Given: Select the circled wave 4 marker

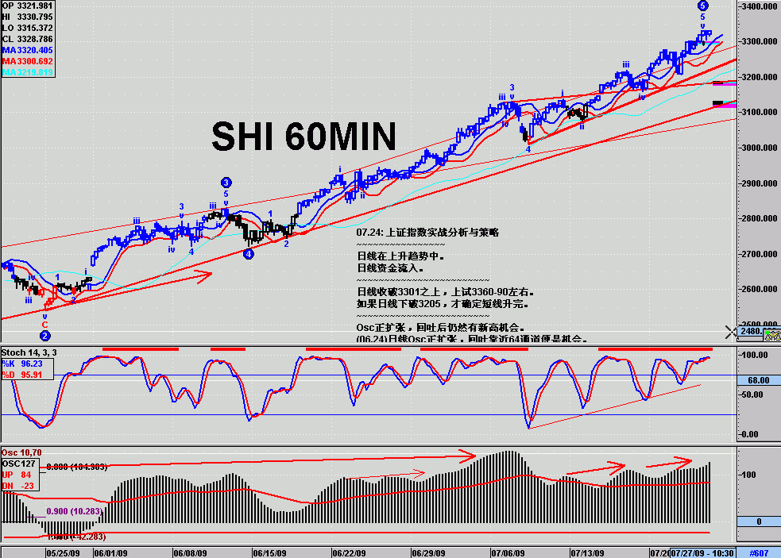Looking at the screenshot, I should (x=249, y=255).
